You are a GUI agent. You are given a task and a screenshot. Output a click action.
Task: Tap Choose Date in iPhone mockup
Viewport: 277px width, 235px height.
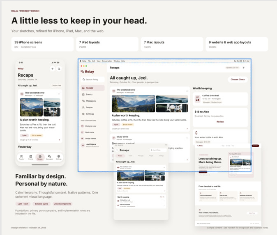tap(56, 85)
